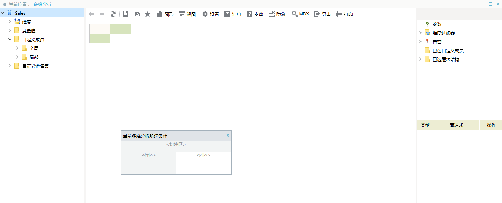Select the 全局 tree item

[x=34, y=48]
